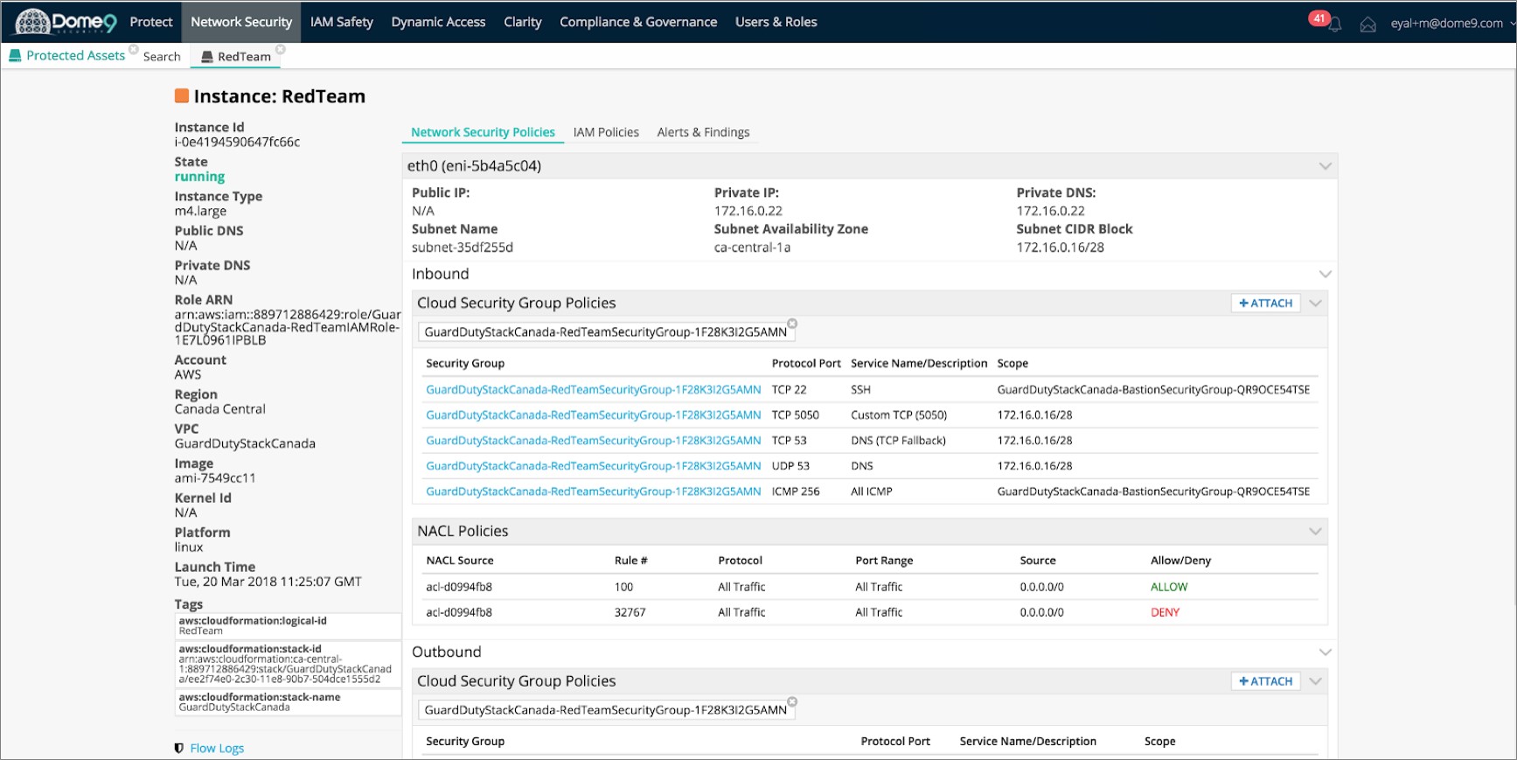Switch to the Search tab

(x=162, y=57)
